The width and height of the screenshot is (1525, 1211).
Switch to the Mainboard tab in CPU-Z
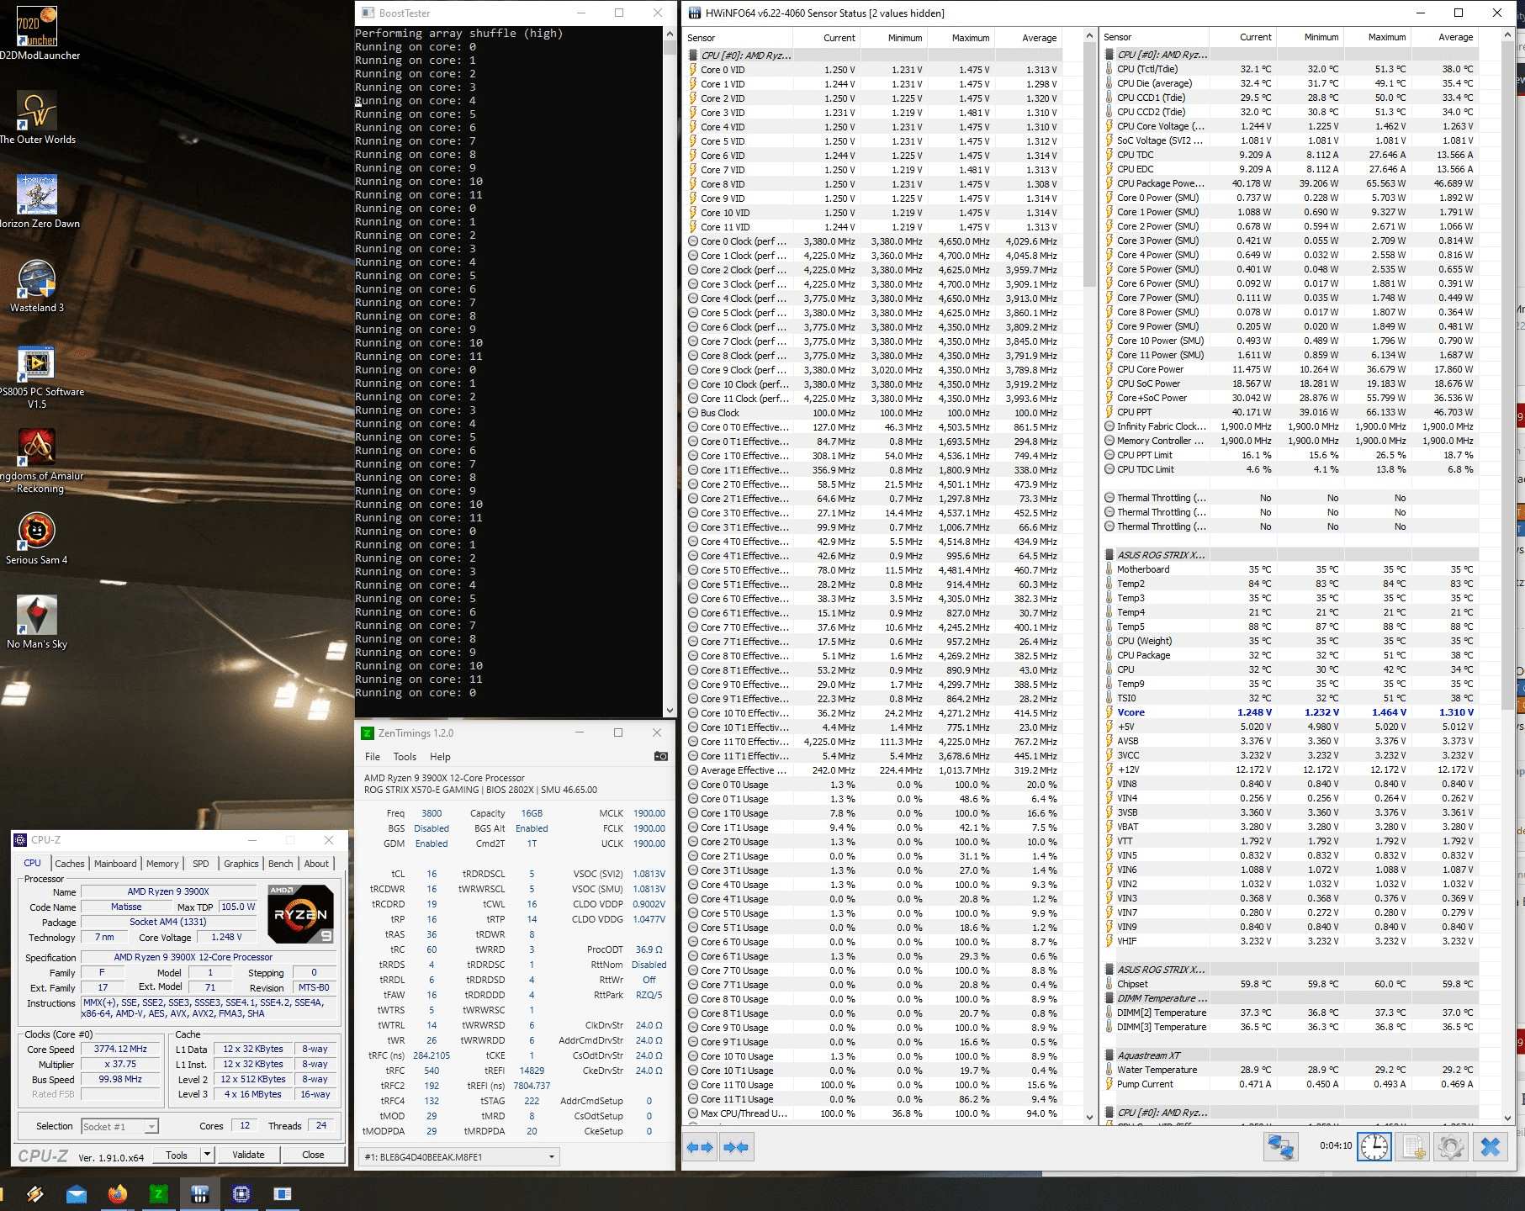tap(115, 864)
